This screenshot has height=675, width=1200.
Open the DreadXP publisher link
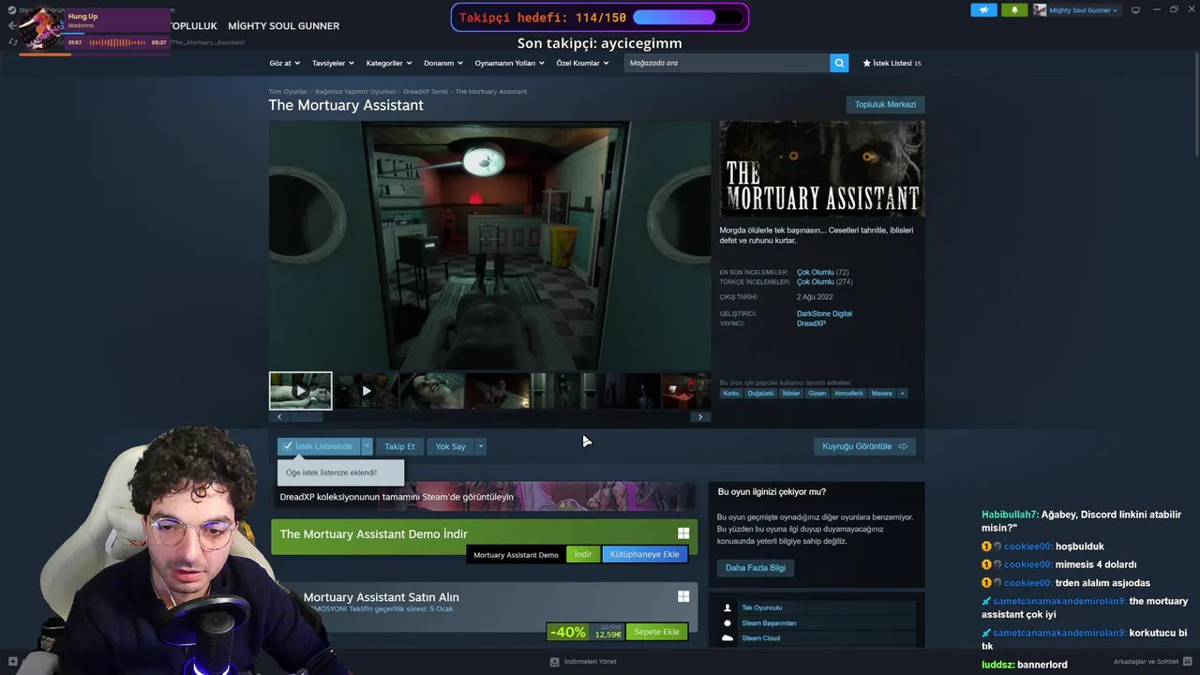811,323
